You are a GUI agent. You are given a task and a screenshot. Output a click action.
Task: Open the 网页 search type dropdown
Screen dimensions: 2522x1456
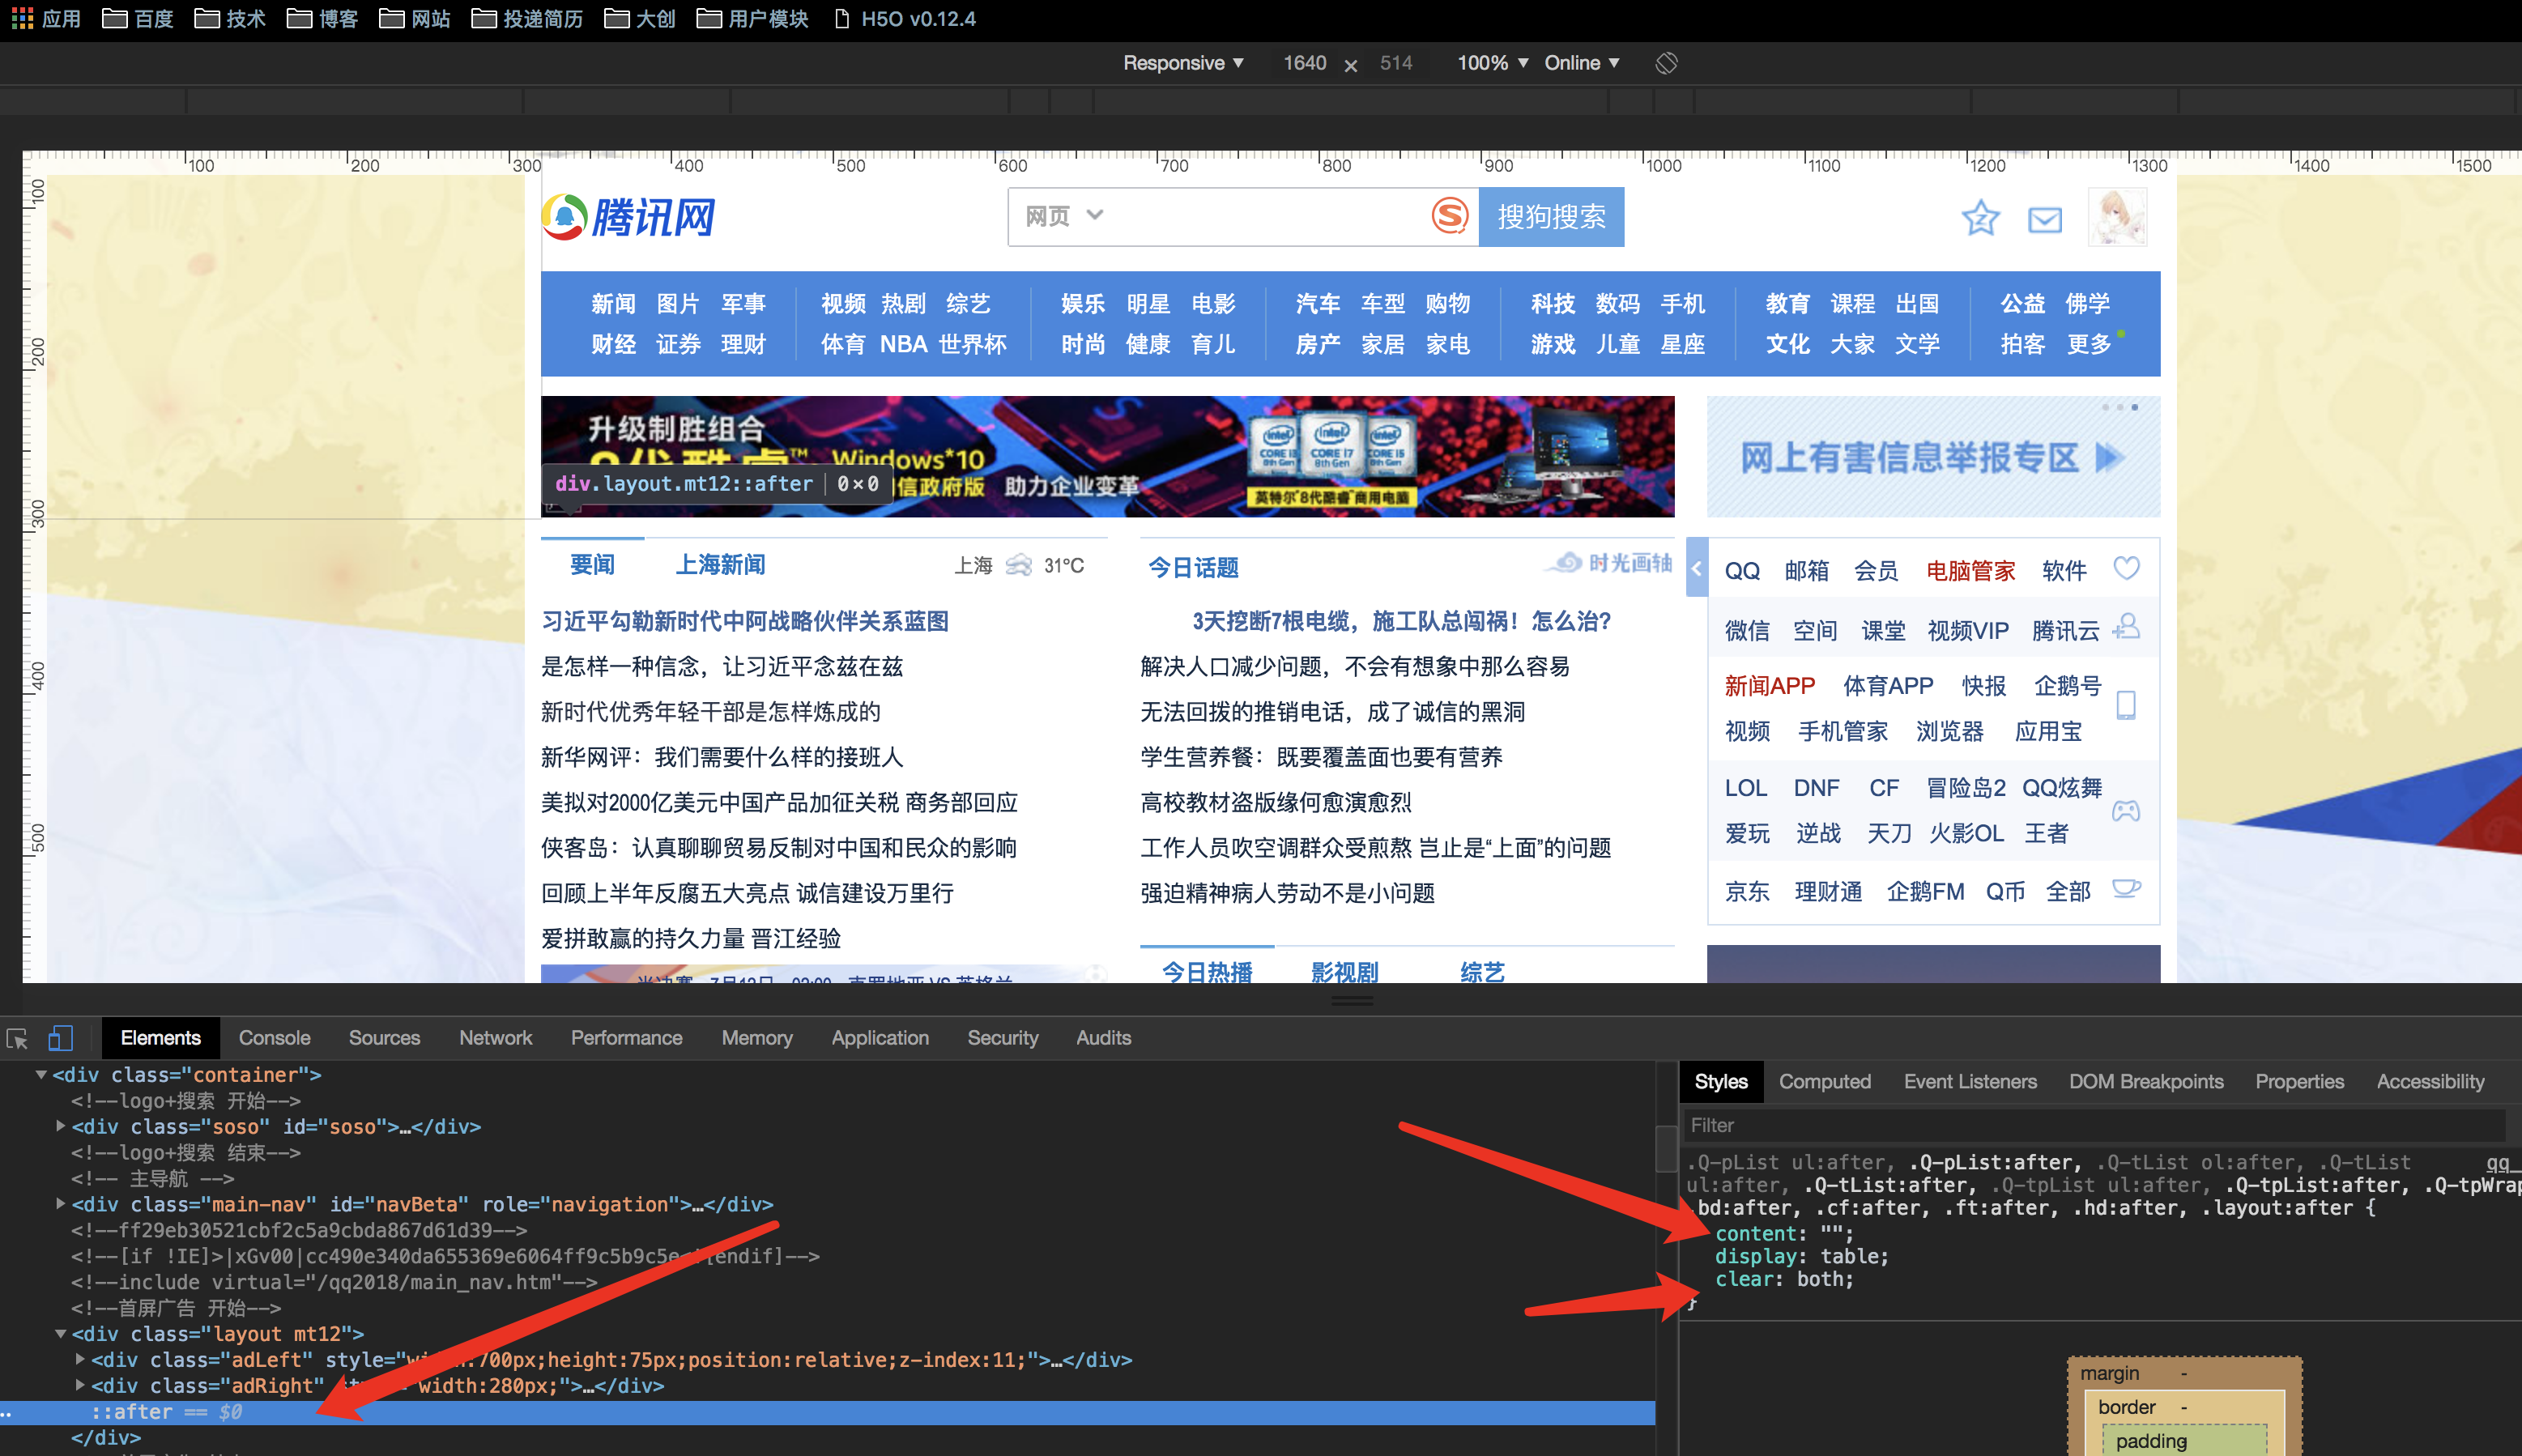click(1064, 216)
